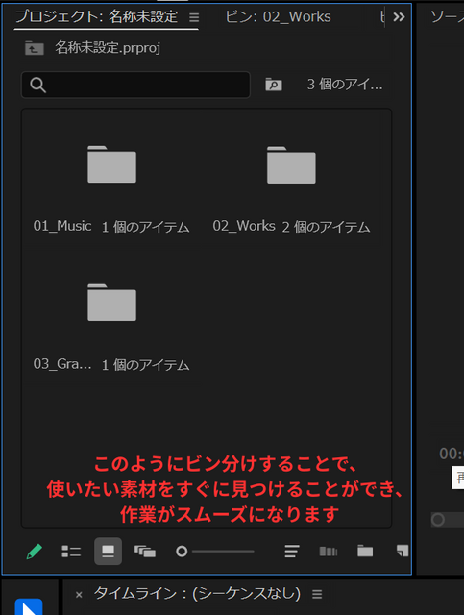Image resolution: width=464 pixels, height=615 pixels.
Task: Click the New Item icon
Action: (x=403, y=551)
